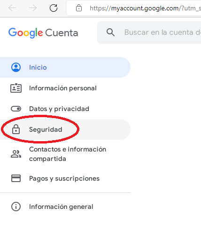Select Inicio in the sidebar
This screenshot has width=201, height=239.
coord(65,67)
